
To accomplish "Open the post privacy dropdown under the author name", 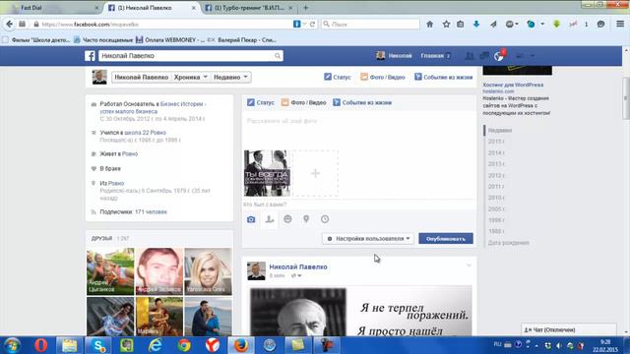I will click(296, 275).
